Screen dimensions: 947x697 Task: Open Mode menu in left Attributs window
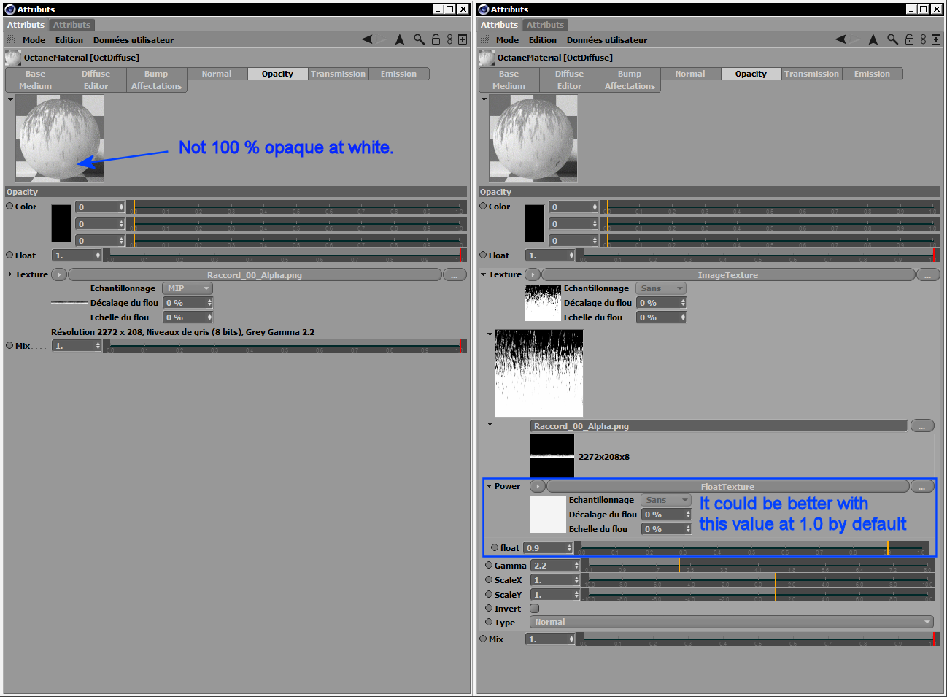[34, 40]
